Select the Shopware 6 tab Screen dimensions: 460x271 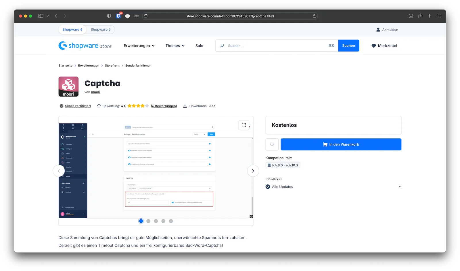(x=72, y=29)
